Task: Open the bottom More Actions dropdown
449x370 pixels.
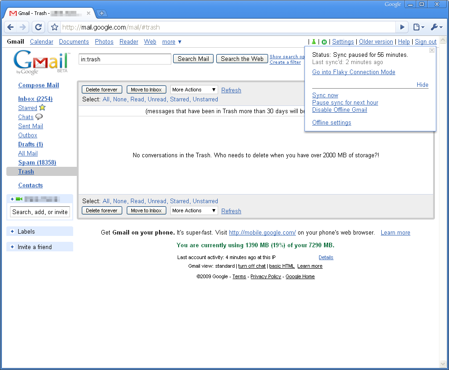Action: pyautogui.click(x=194, y=210)
